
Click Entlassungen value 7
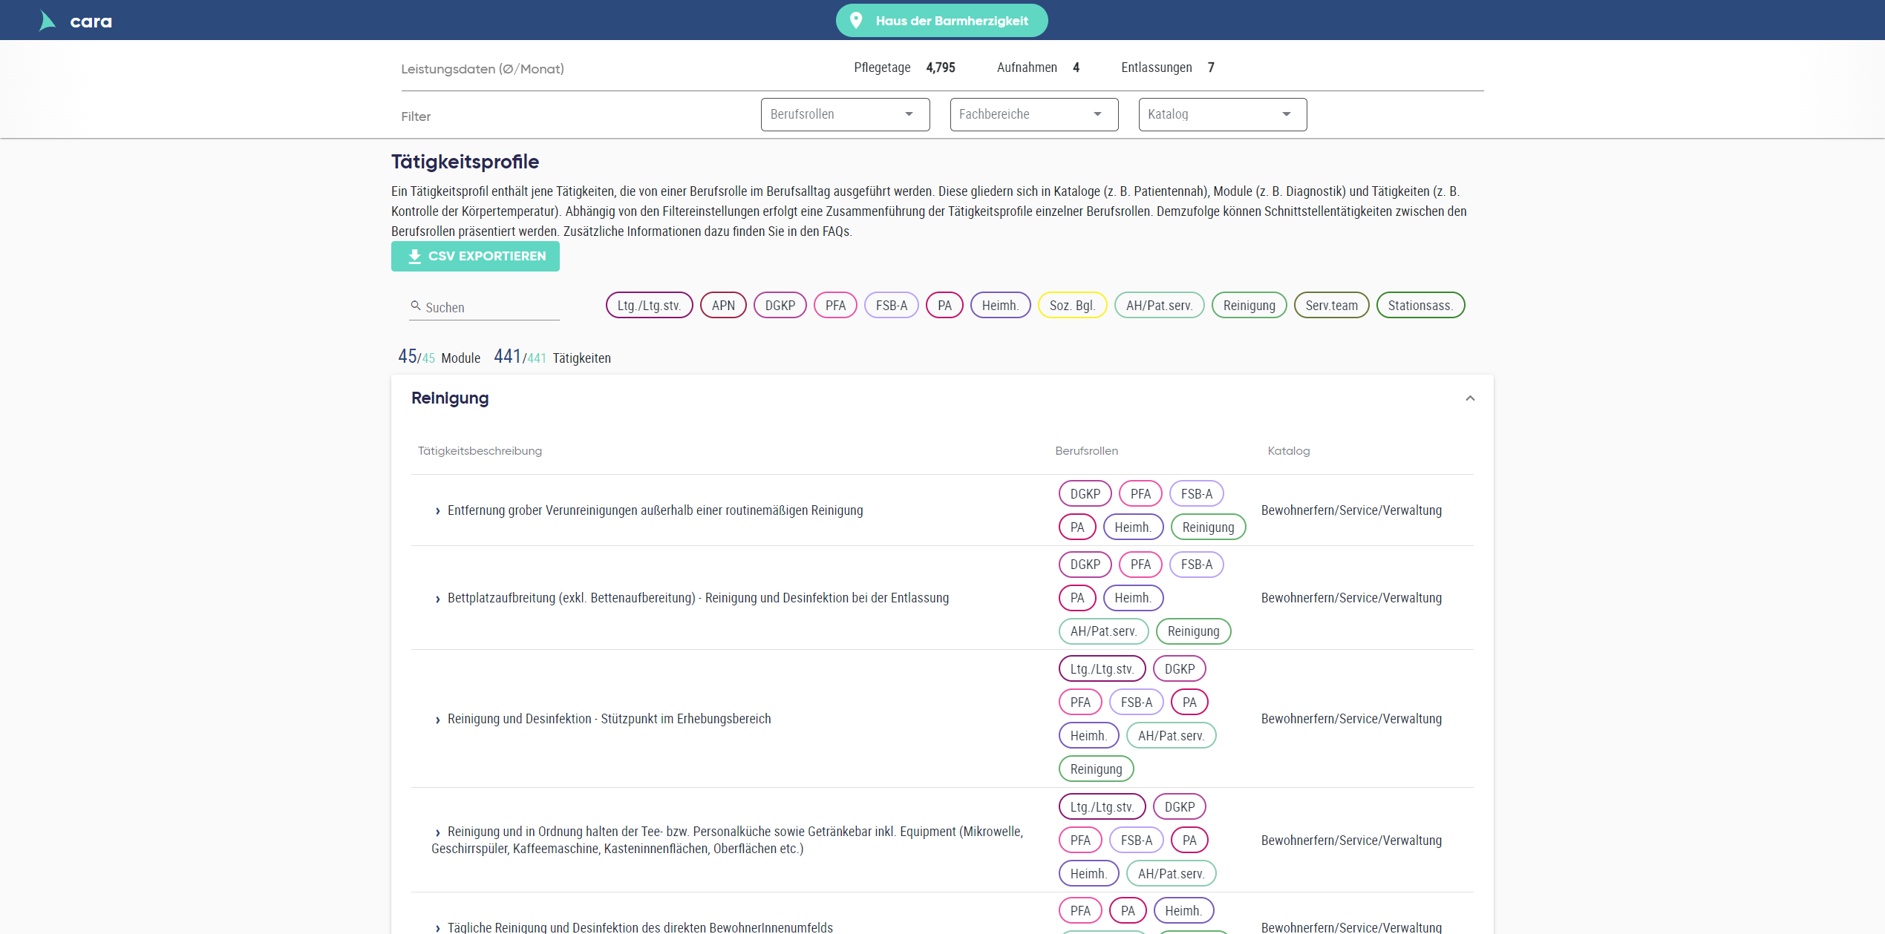[1211, 68]
